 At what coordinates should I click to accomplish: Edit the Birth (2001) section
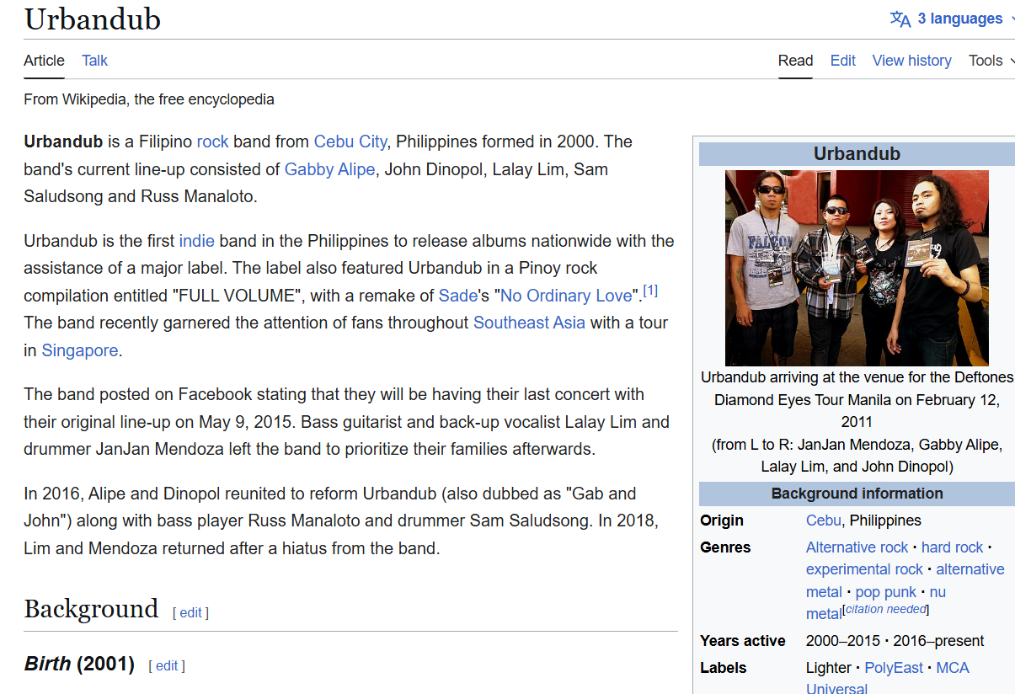coord(167,665)
